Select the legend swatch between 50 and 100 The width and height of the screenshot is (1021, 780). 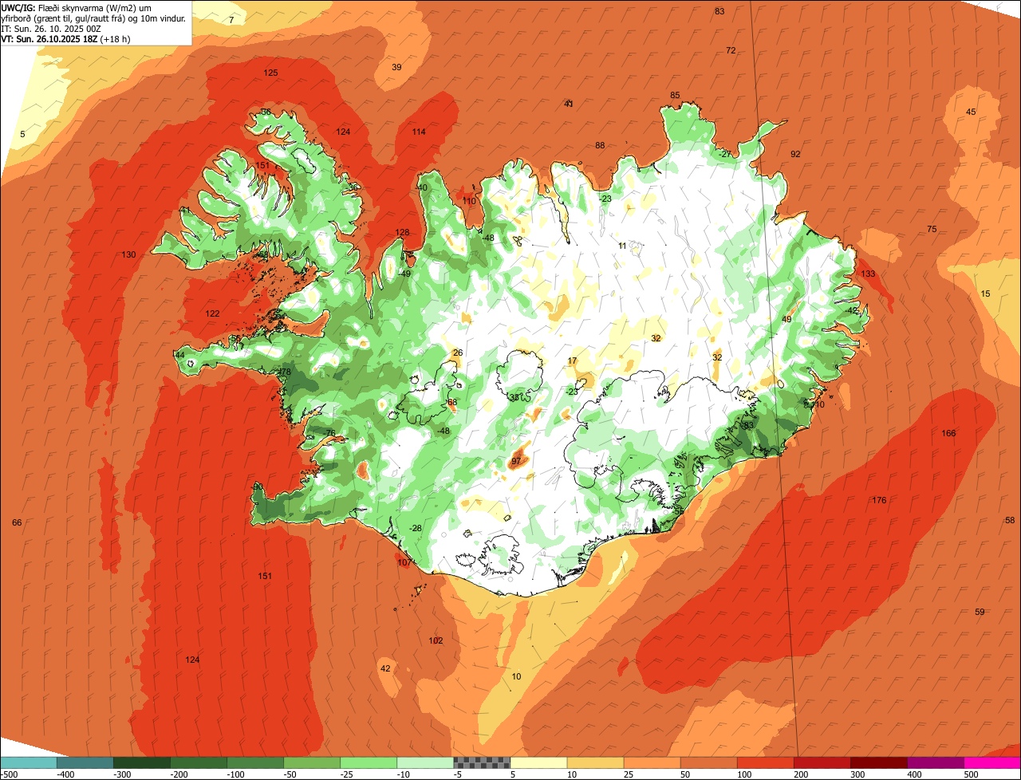[x=709, y=762]
